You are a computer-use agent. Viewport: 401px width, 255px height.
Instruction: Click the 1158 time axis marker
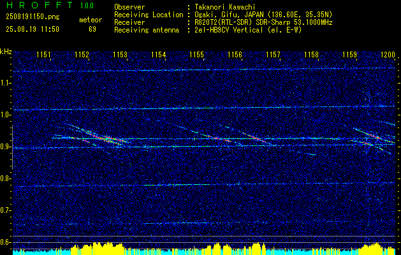pos(312,54)
